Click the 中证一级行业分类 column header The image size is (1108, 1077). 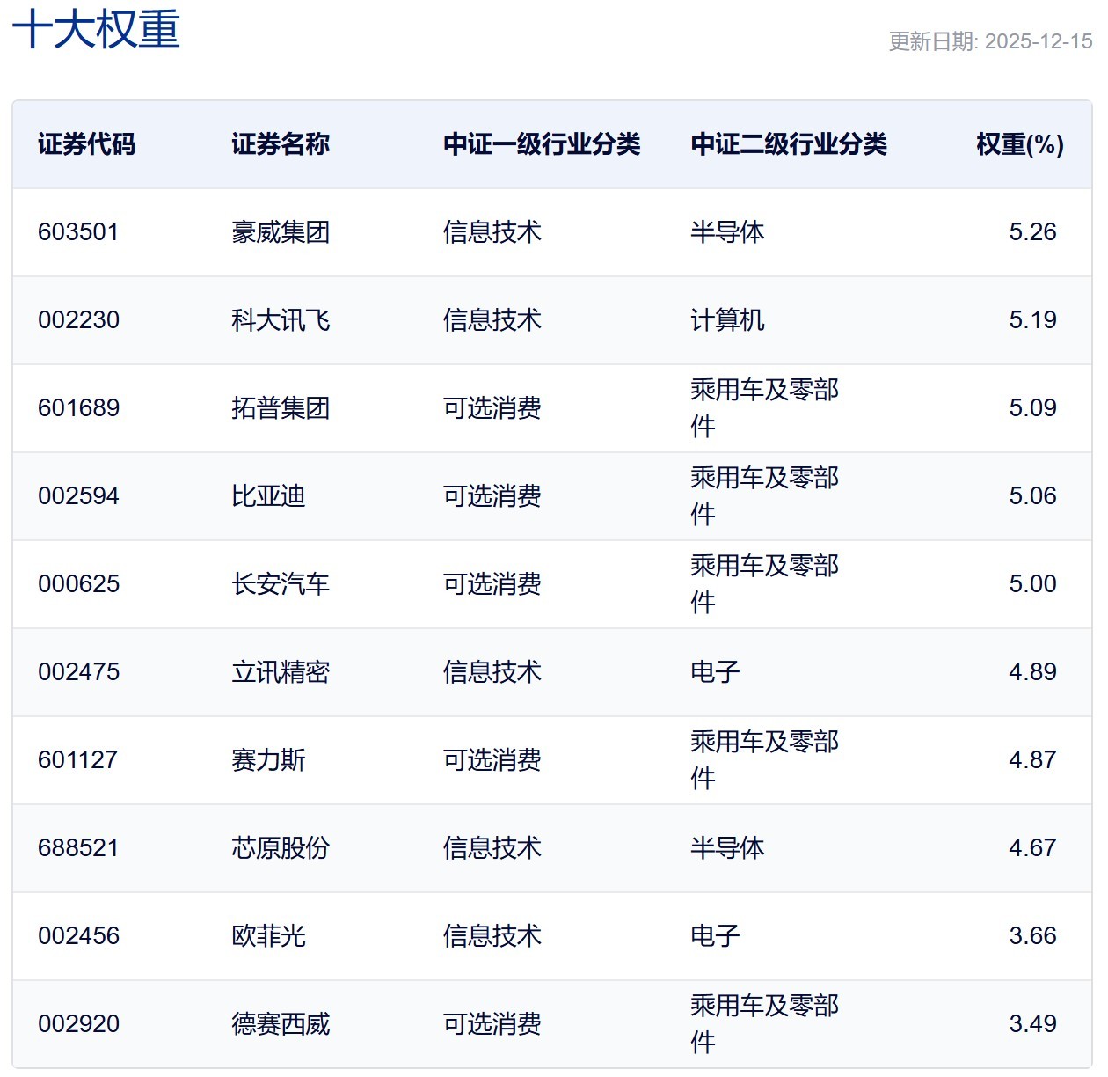542,144
